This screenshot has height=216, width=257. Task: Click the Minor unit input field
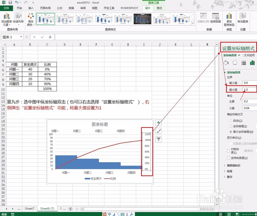(x=250, y=108)
